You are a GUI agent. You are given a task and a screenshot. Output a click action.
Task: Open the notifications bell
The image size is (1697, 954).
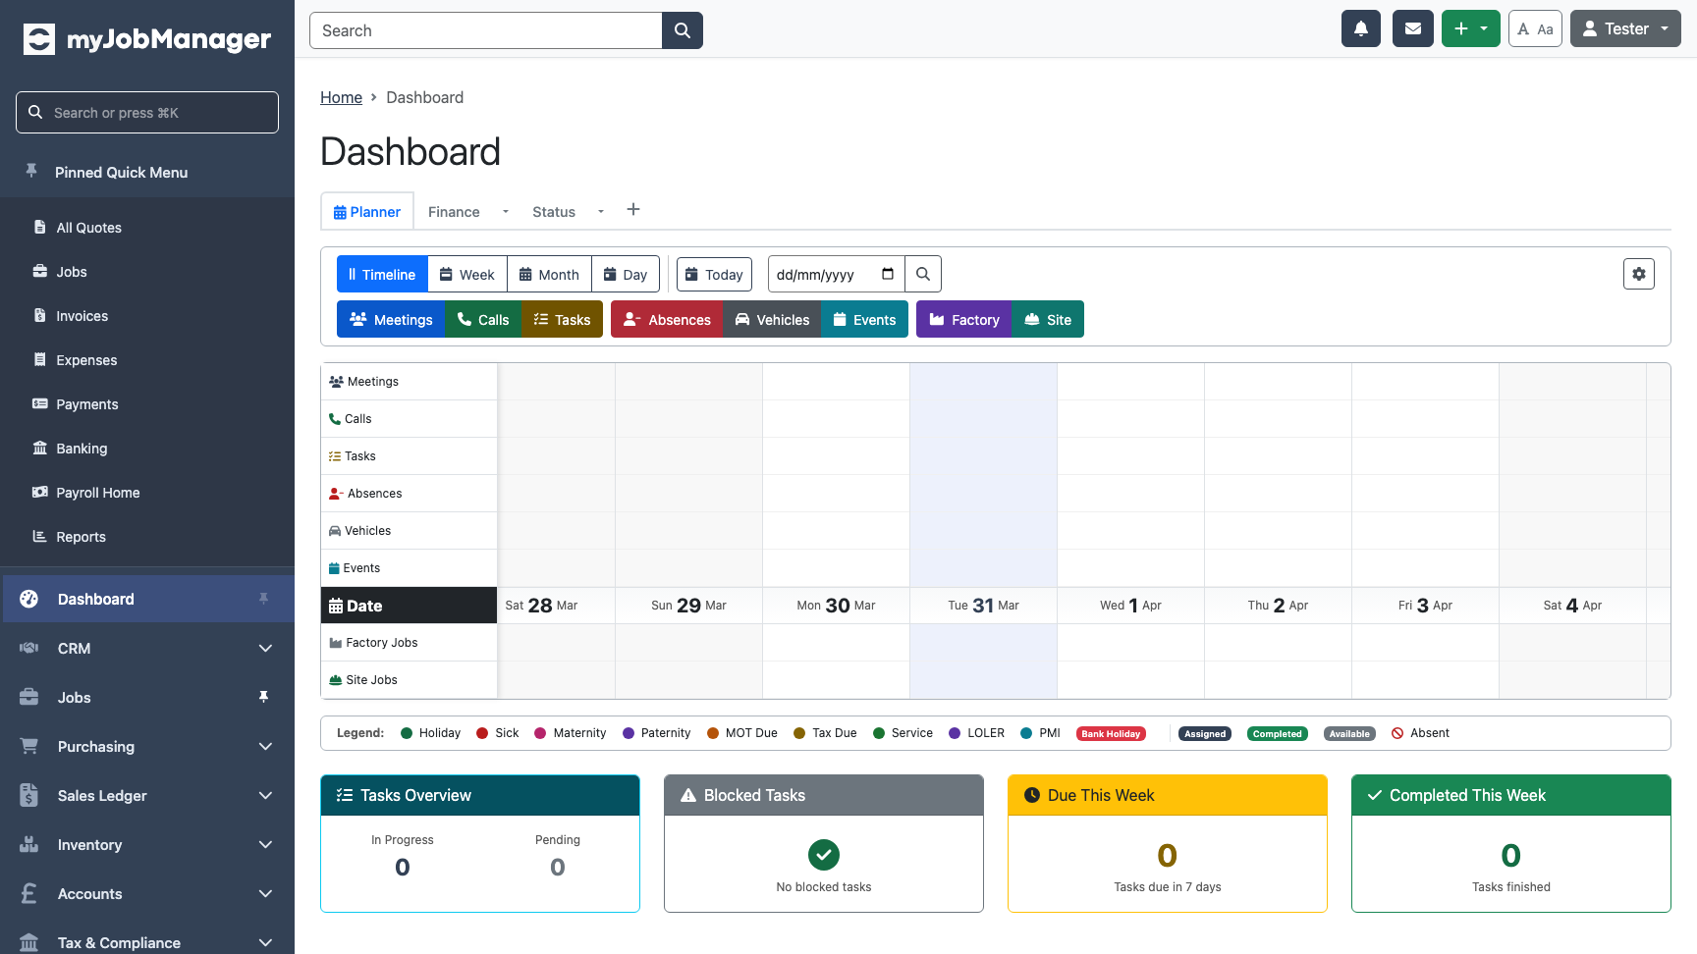[1361, 29]
